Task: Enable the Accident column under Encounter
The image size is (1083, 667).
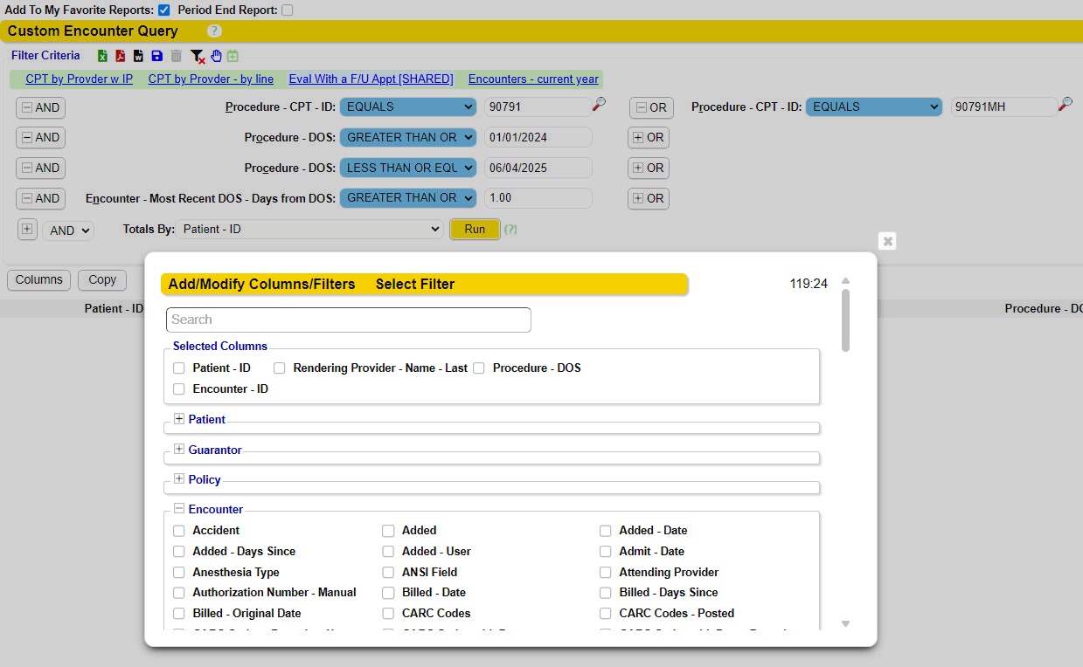Action: coord(178,530)
